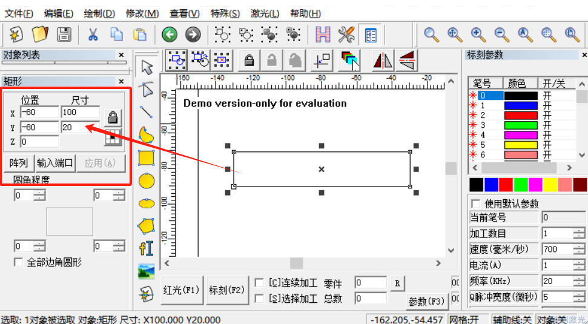Select the text tool
Viewport: 588px width, 324px height.
tap(147, 248)
